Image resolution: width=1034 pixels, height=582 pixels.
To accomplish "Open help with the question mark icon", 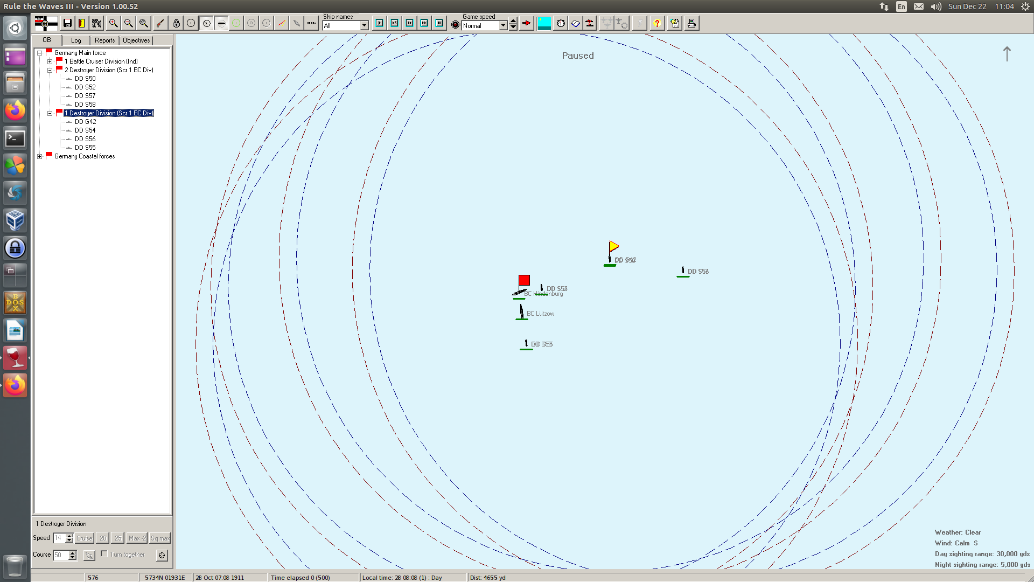I will point(657,23).
